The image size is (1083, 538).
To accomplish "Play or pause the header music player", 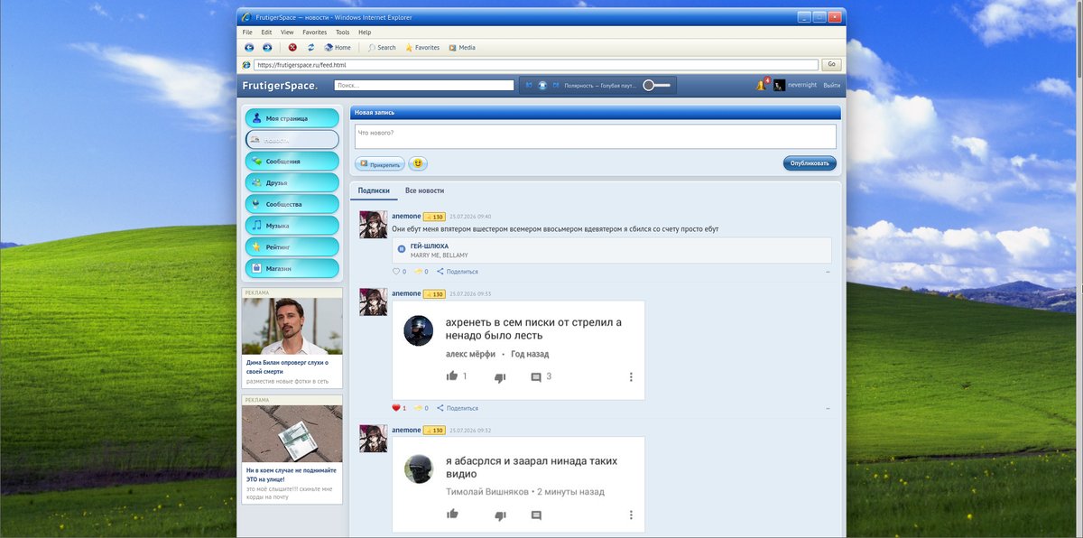I will (542, 85).
